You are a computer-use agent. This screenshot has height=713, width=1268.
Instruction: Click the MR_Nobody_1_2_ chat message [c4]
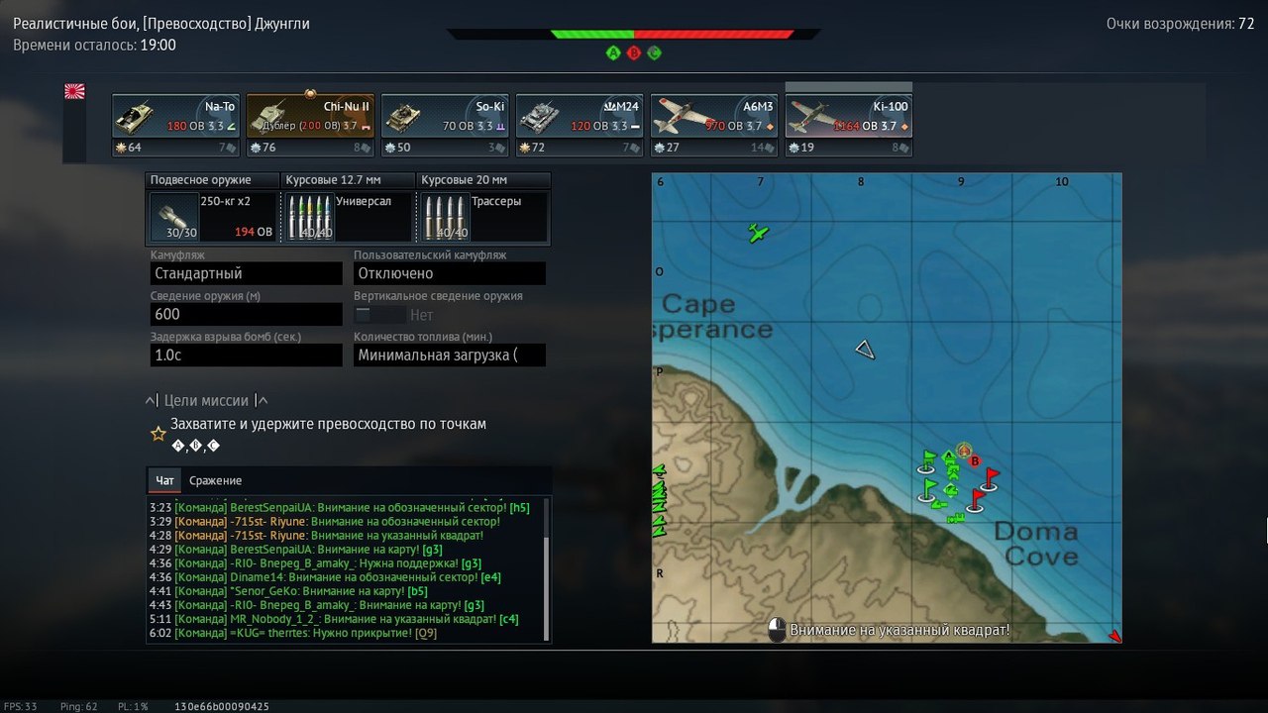(x=334, y=619)
